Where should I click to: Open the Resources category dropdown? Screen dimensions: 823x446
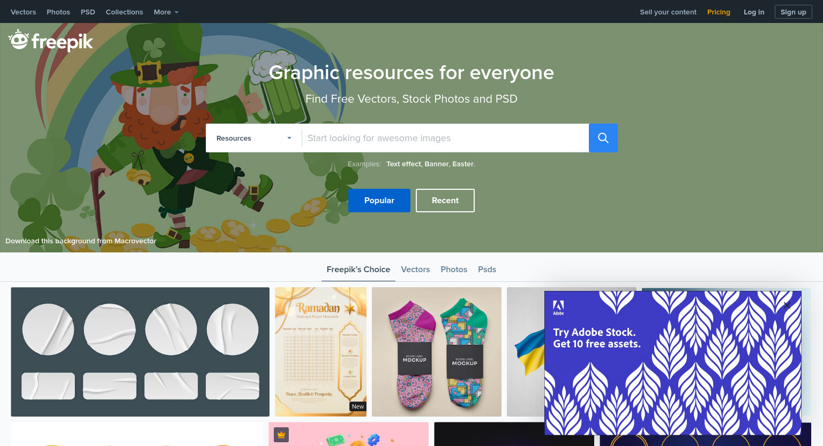coord(254,138)
